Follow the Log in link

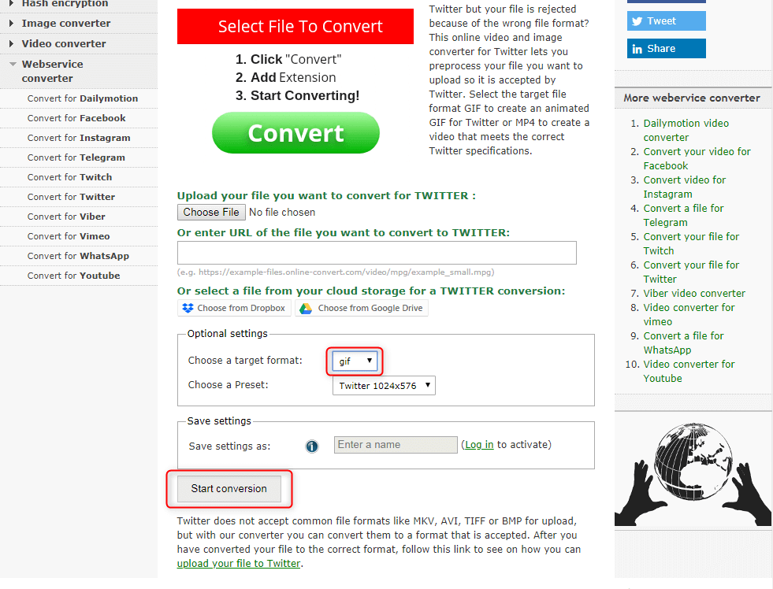pyautogui.click(x=479, y=445)
